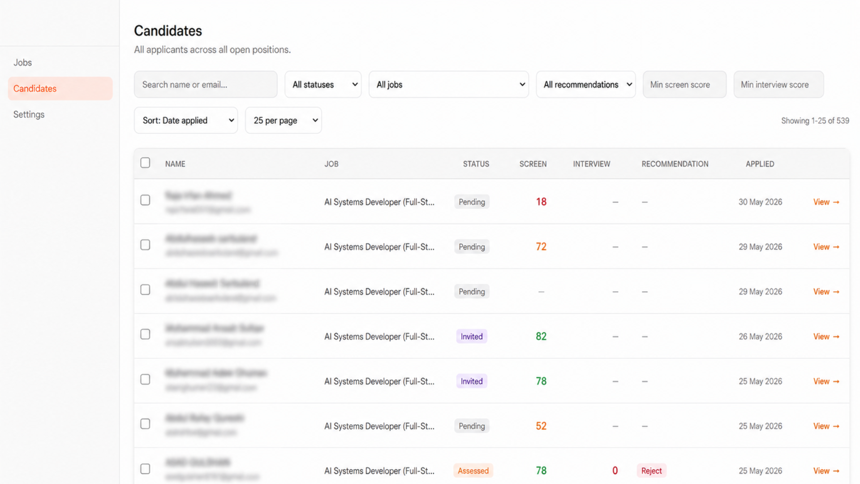Click the STATUS column header

476,164
